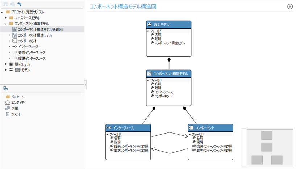The width and height of the screenshot is (296, 169).
Task: Collapse the コンポーネント構造モデル folder node
Action: tap(6, 24)
